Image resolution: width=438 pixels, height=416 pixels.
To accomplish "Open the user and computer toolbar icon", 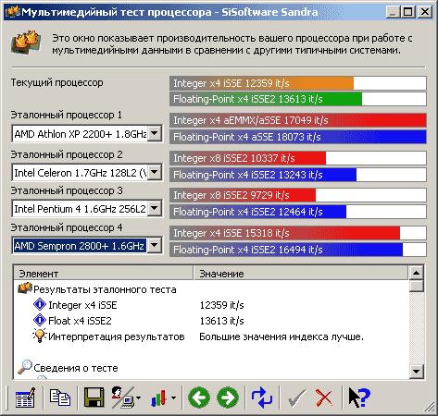I will pyautogui.click(x=122, y=398).
